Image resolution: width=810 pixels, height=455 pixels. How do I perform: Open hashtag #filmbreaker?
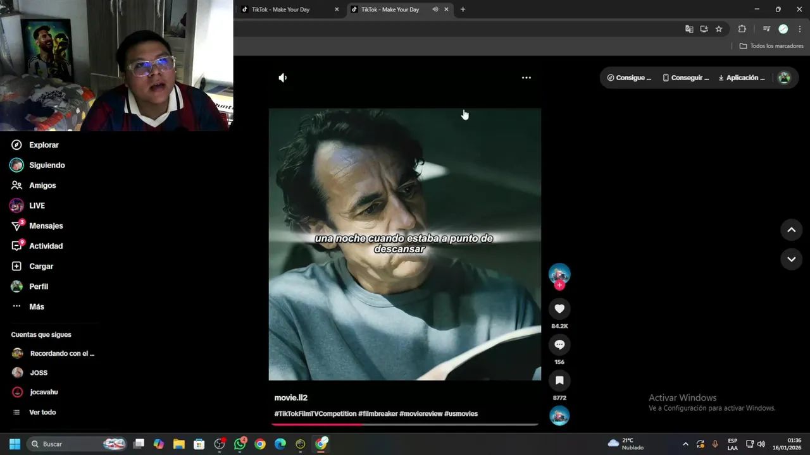point(378,414)
